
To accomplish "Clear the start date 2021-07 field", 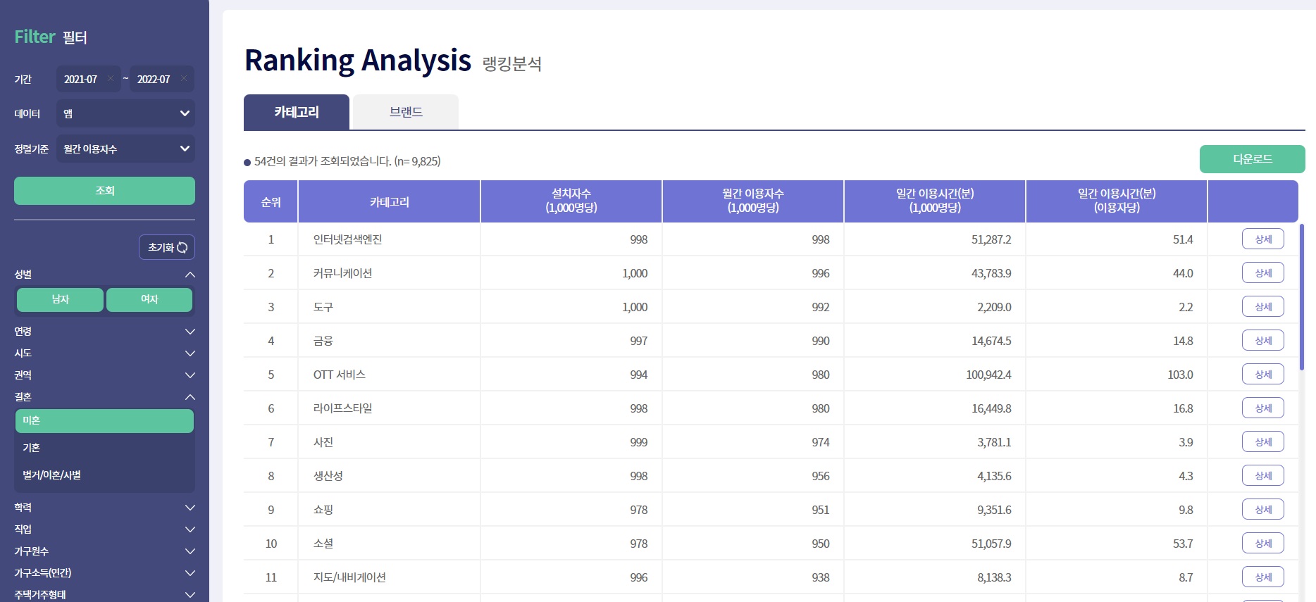I will click(111, 79).
